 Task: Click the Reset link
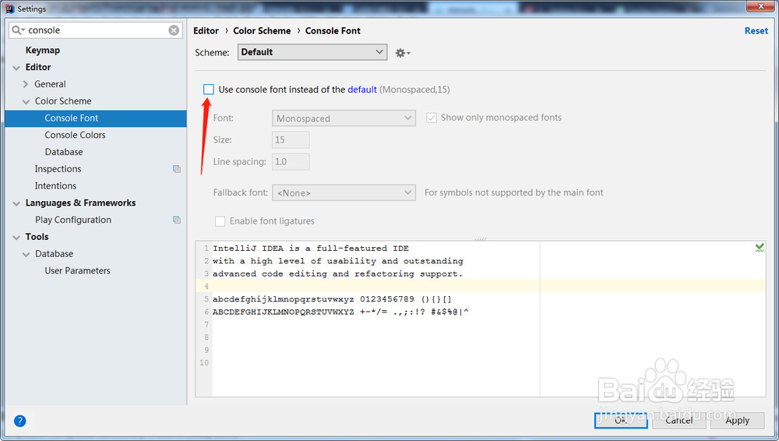click(x=756, y=31)
